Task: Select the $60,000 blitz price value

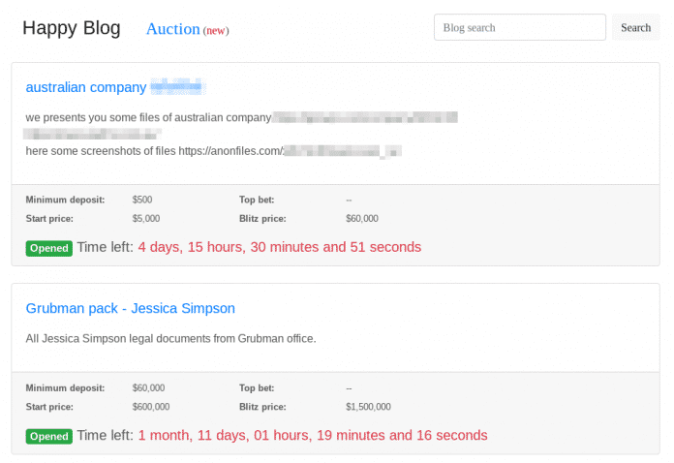Action: [362, 218]
